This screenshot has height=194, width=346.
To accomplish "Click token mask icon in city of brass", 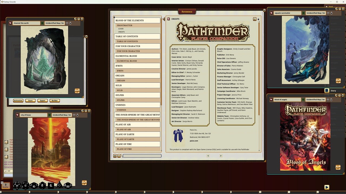I will click(x=74, y=115).
